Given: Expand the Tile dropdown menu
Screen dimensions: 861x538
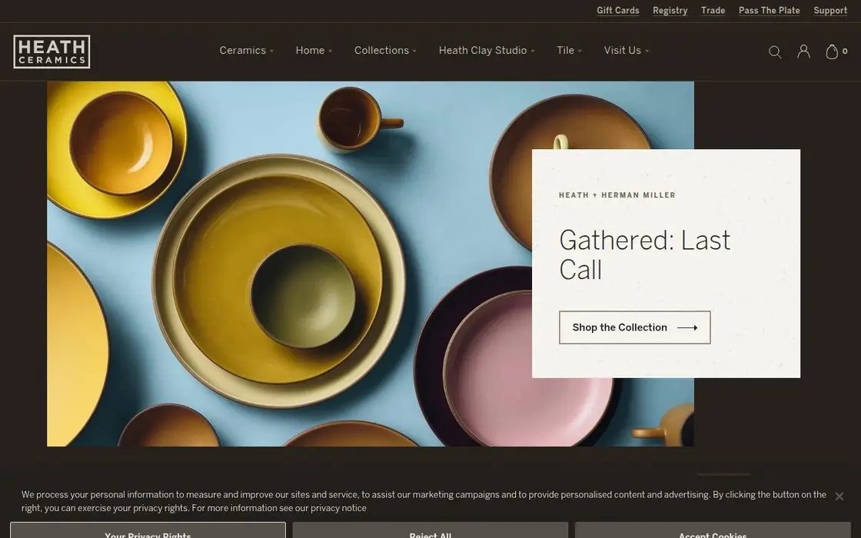Looking at the screenshot, I should click(x=569, y=51).
